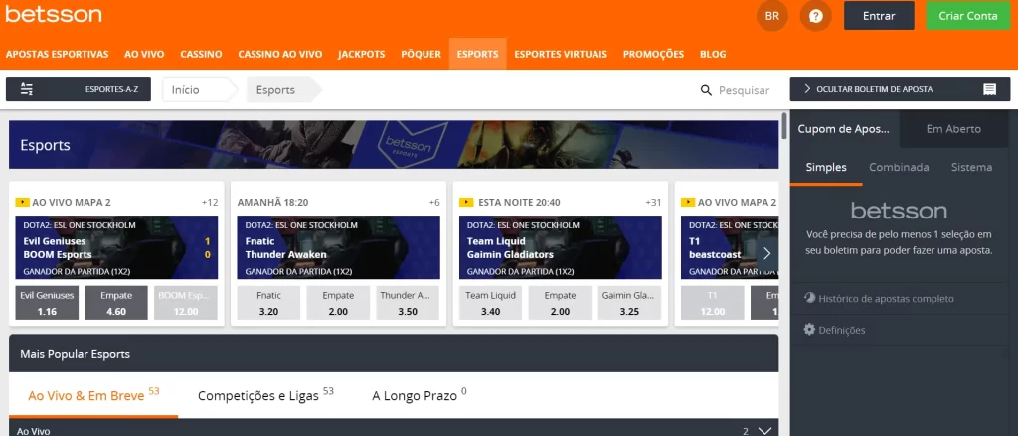Bet on BOOM Esports at 12.00

[x=186, y=303]
